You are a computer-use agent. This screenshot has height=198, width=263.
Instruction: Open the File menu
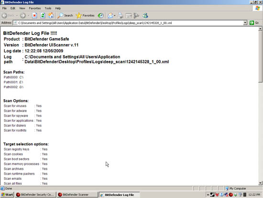4,8
